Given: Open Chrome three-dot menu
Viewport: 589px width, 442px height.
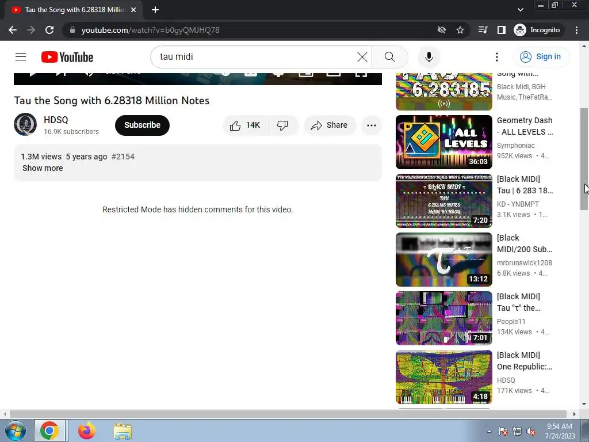Looking at the screenshot, I should click(576, 30).
